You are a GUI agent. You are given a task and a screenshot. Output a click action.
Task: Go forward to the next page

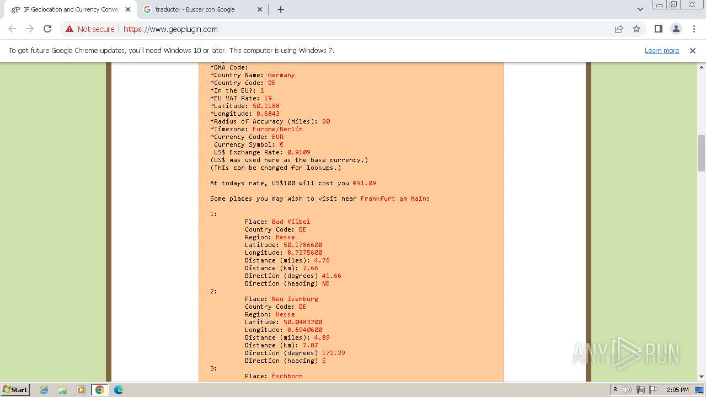tap(30, 29)
